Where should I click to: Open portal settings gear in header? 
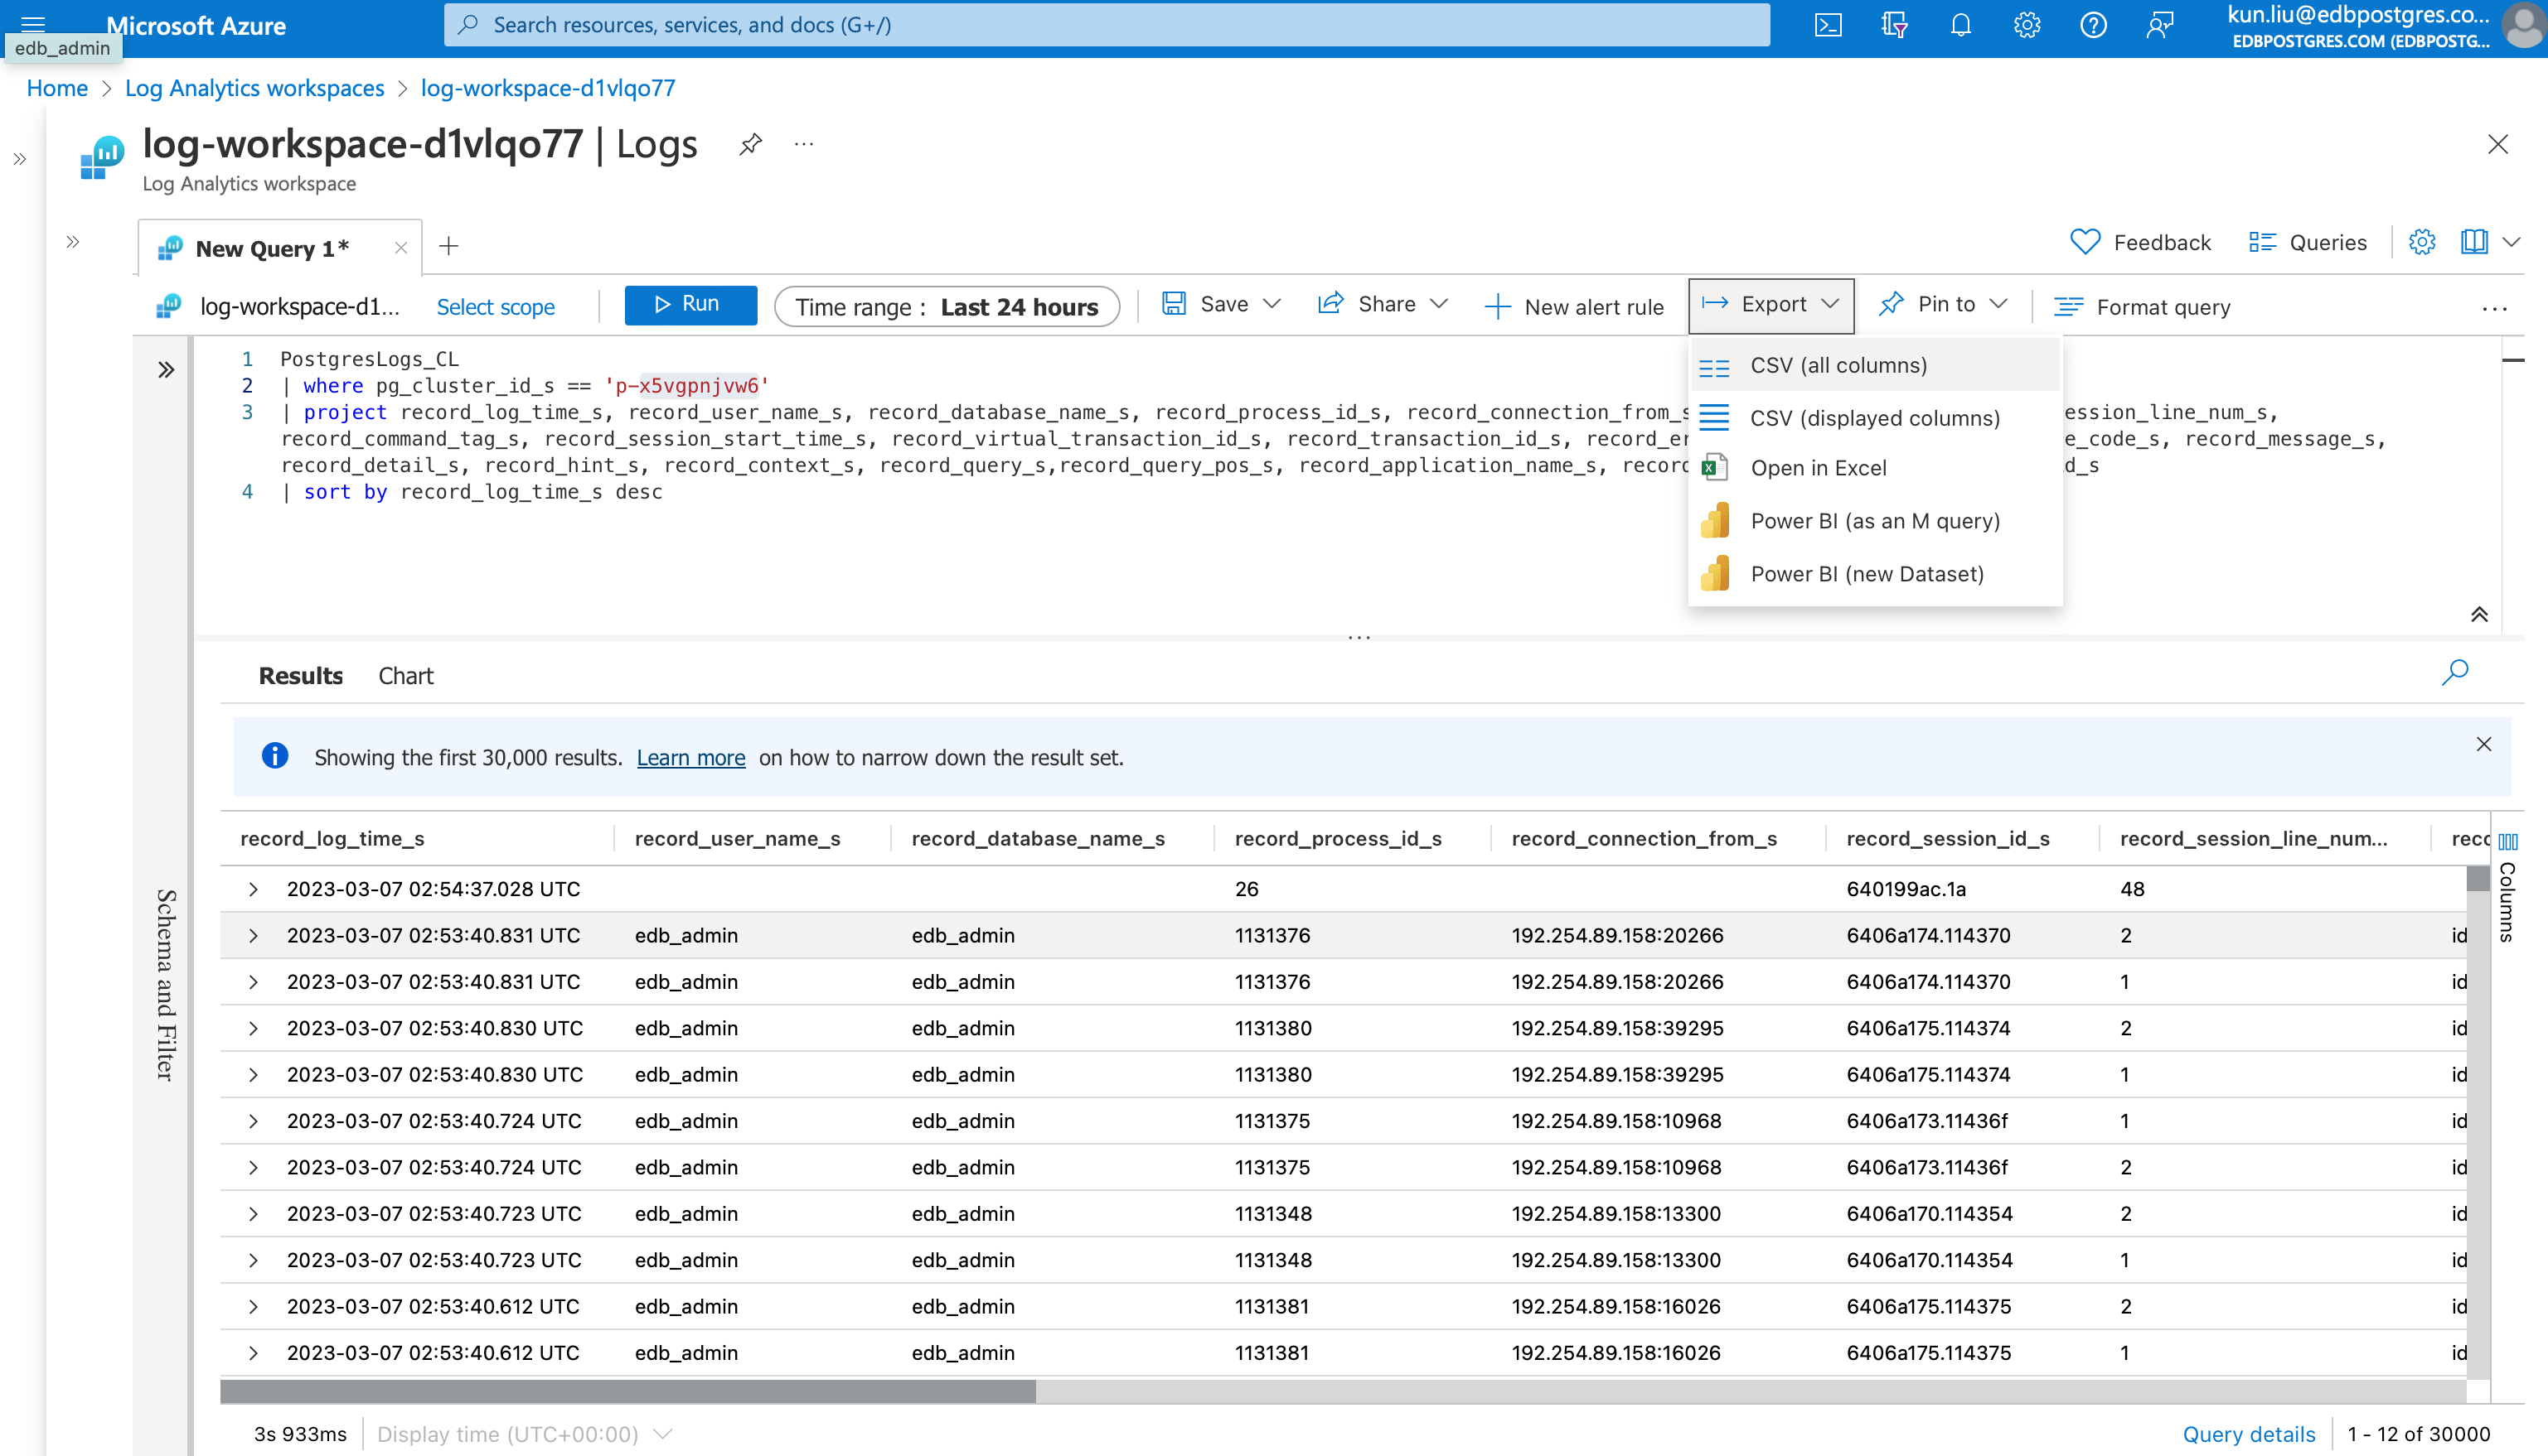(x=2027, y=25)
